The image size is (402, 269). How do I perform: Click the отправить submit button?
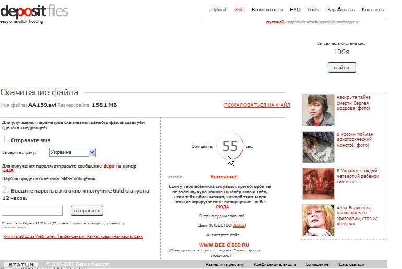[87, 211]
